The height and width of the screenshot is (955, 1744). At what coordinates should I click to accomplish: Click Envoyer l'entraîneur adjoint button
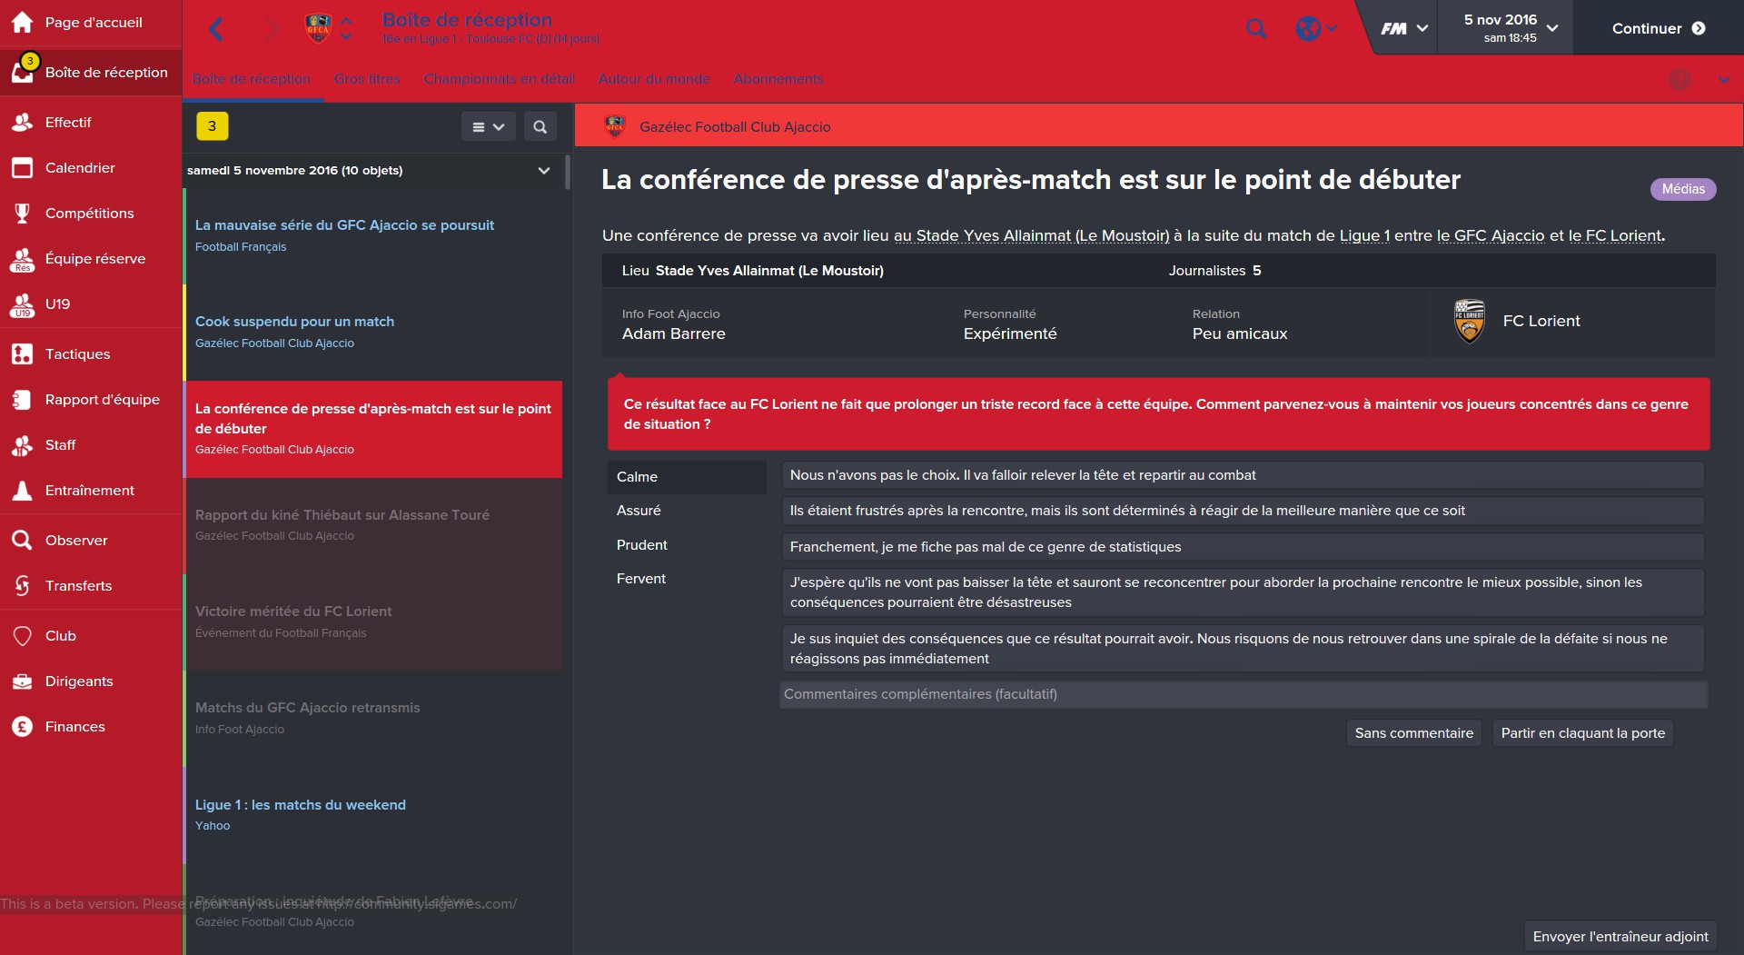tap(1620, 937)
